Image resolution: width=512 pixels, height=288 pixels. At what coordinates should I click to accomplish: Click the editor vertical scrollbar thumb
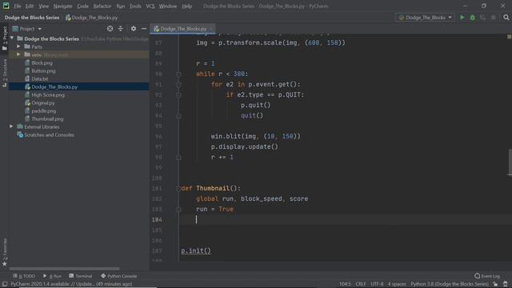point(510,162)
